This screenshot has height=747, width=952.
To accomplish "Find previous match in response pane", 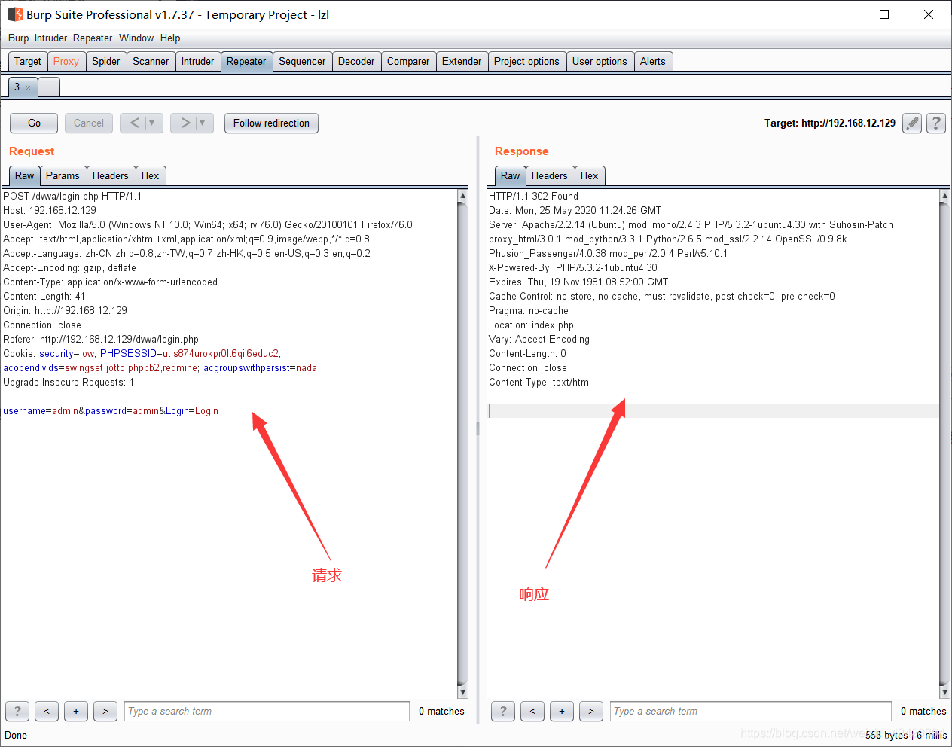I will pyautogui.click(x=532, y=711).
